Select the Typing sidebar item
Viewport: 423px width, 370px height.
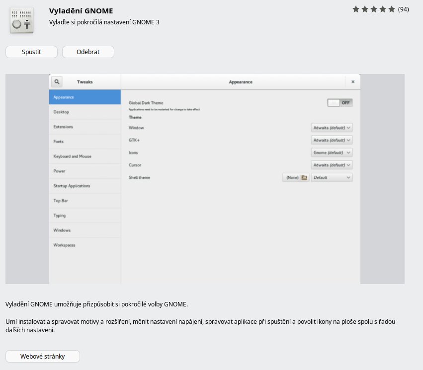[85, 216]
